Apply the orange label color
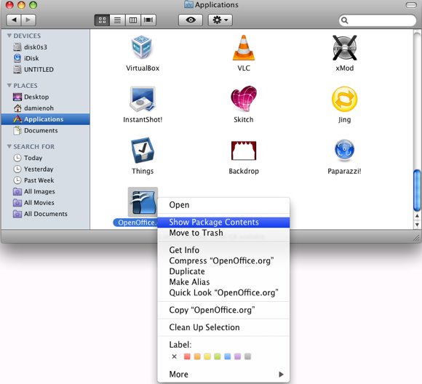The height and width of the screenshot is (384, 422). [197, 356]
